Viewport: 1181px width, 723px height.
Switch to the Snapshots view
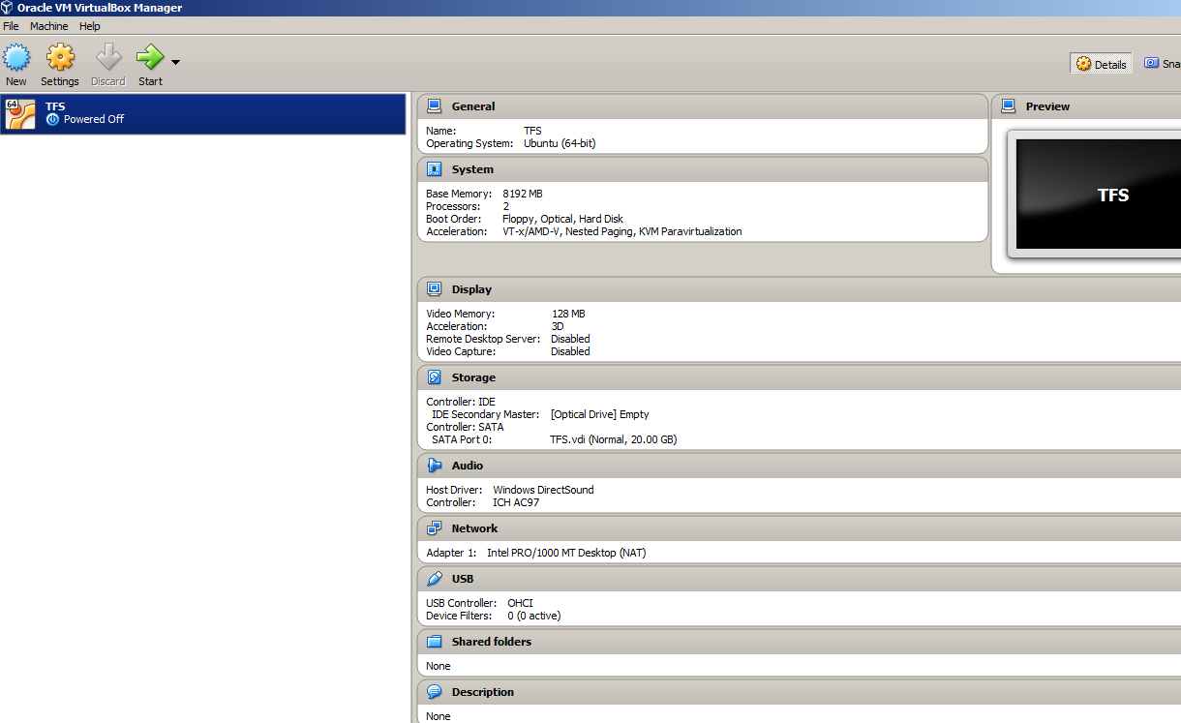[x=1162, y=64]
